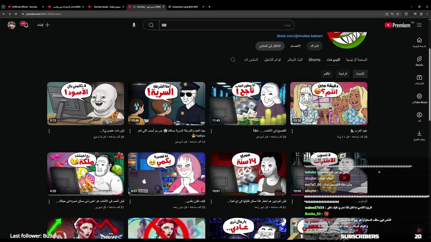Sort videos by الأقدم chip

pos(327,74)
